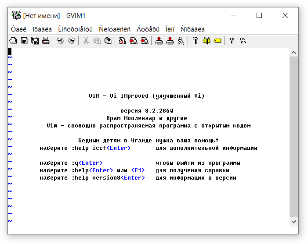Open the 'Îêíî' (Window) menu
Viewport: 308px width, 244px height.
pyautogui.click(x=170, y=29)
